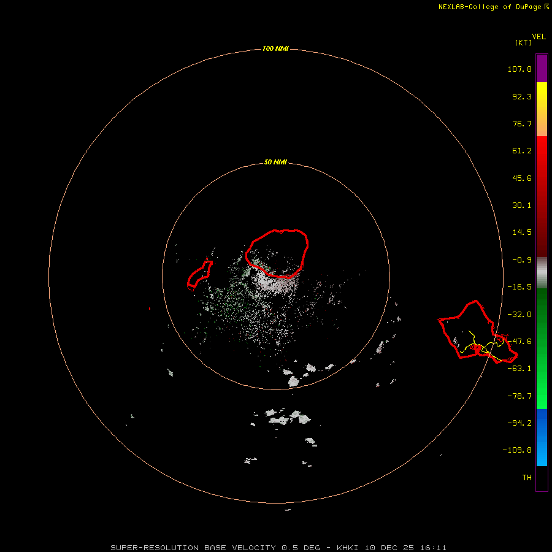This screenshot has height=552, width=552.
Task: Click the -109.8 legend value
Action: tap(517, 450)
